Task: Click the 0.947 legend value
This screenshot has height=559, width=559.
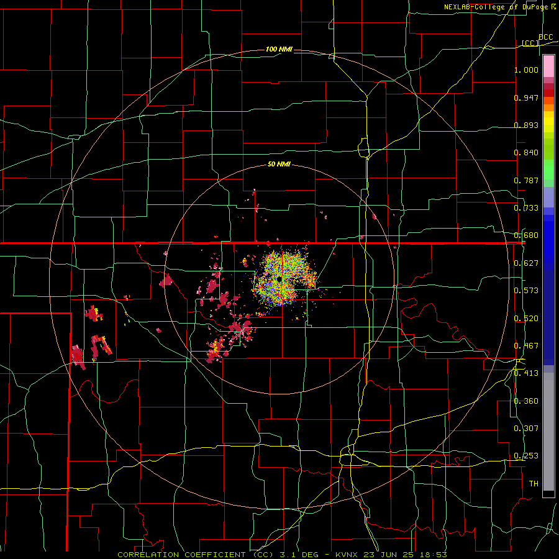Action: 526,98
